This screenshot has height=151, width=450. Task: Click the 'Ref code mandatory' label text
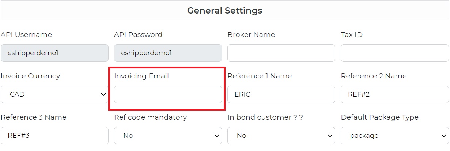[150, 117]
